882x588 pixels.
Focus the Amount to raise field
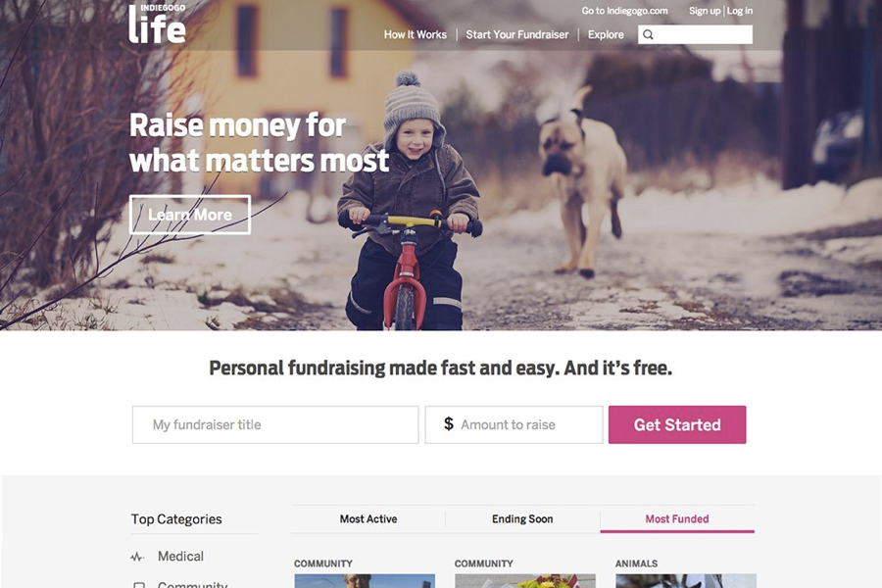pos(514,424)
